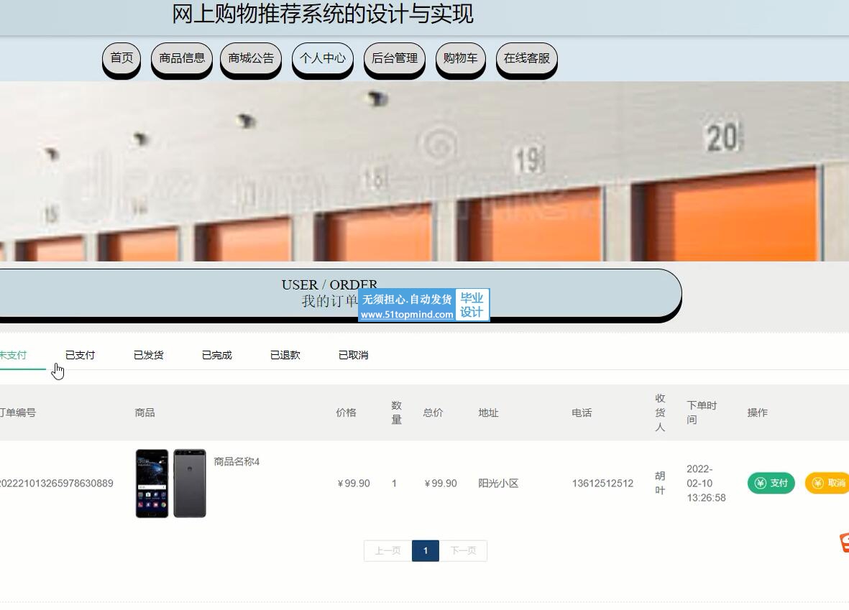Click the quantity value 1

point(394,484)
